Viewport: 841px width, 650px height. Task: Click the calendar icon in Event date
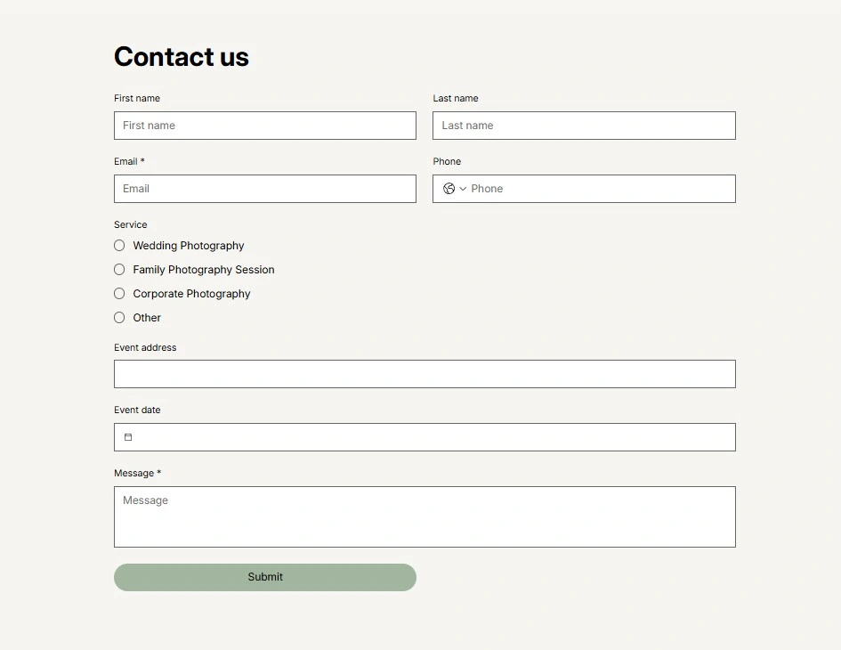pyautogui.click(x=128, y=437)
